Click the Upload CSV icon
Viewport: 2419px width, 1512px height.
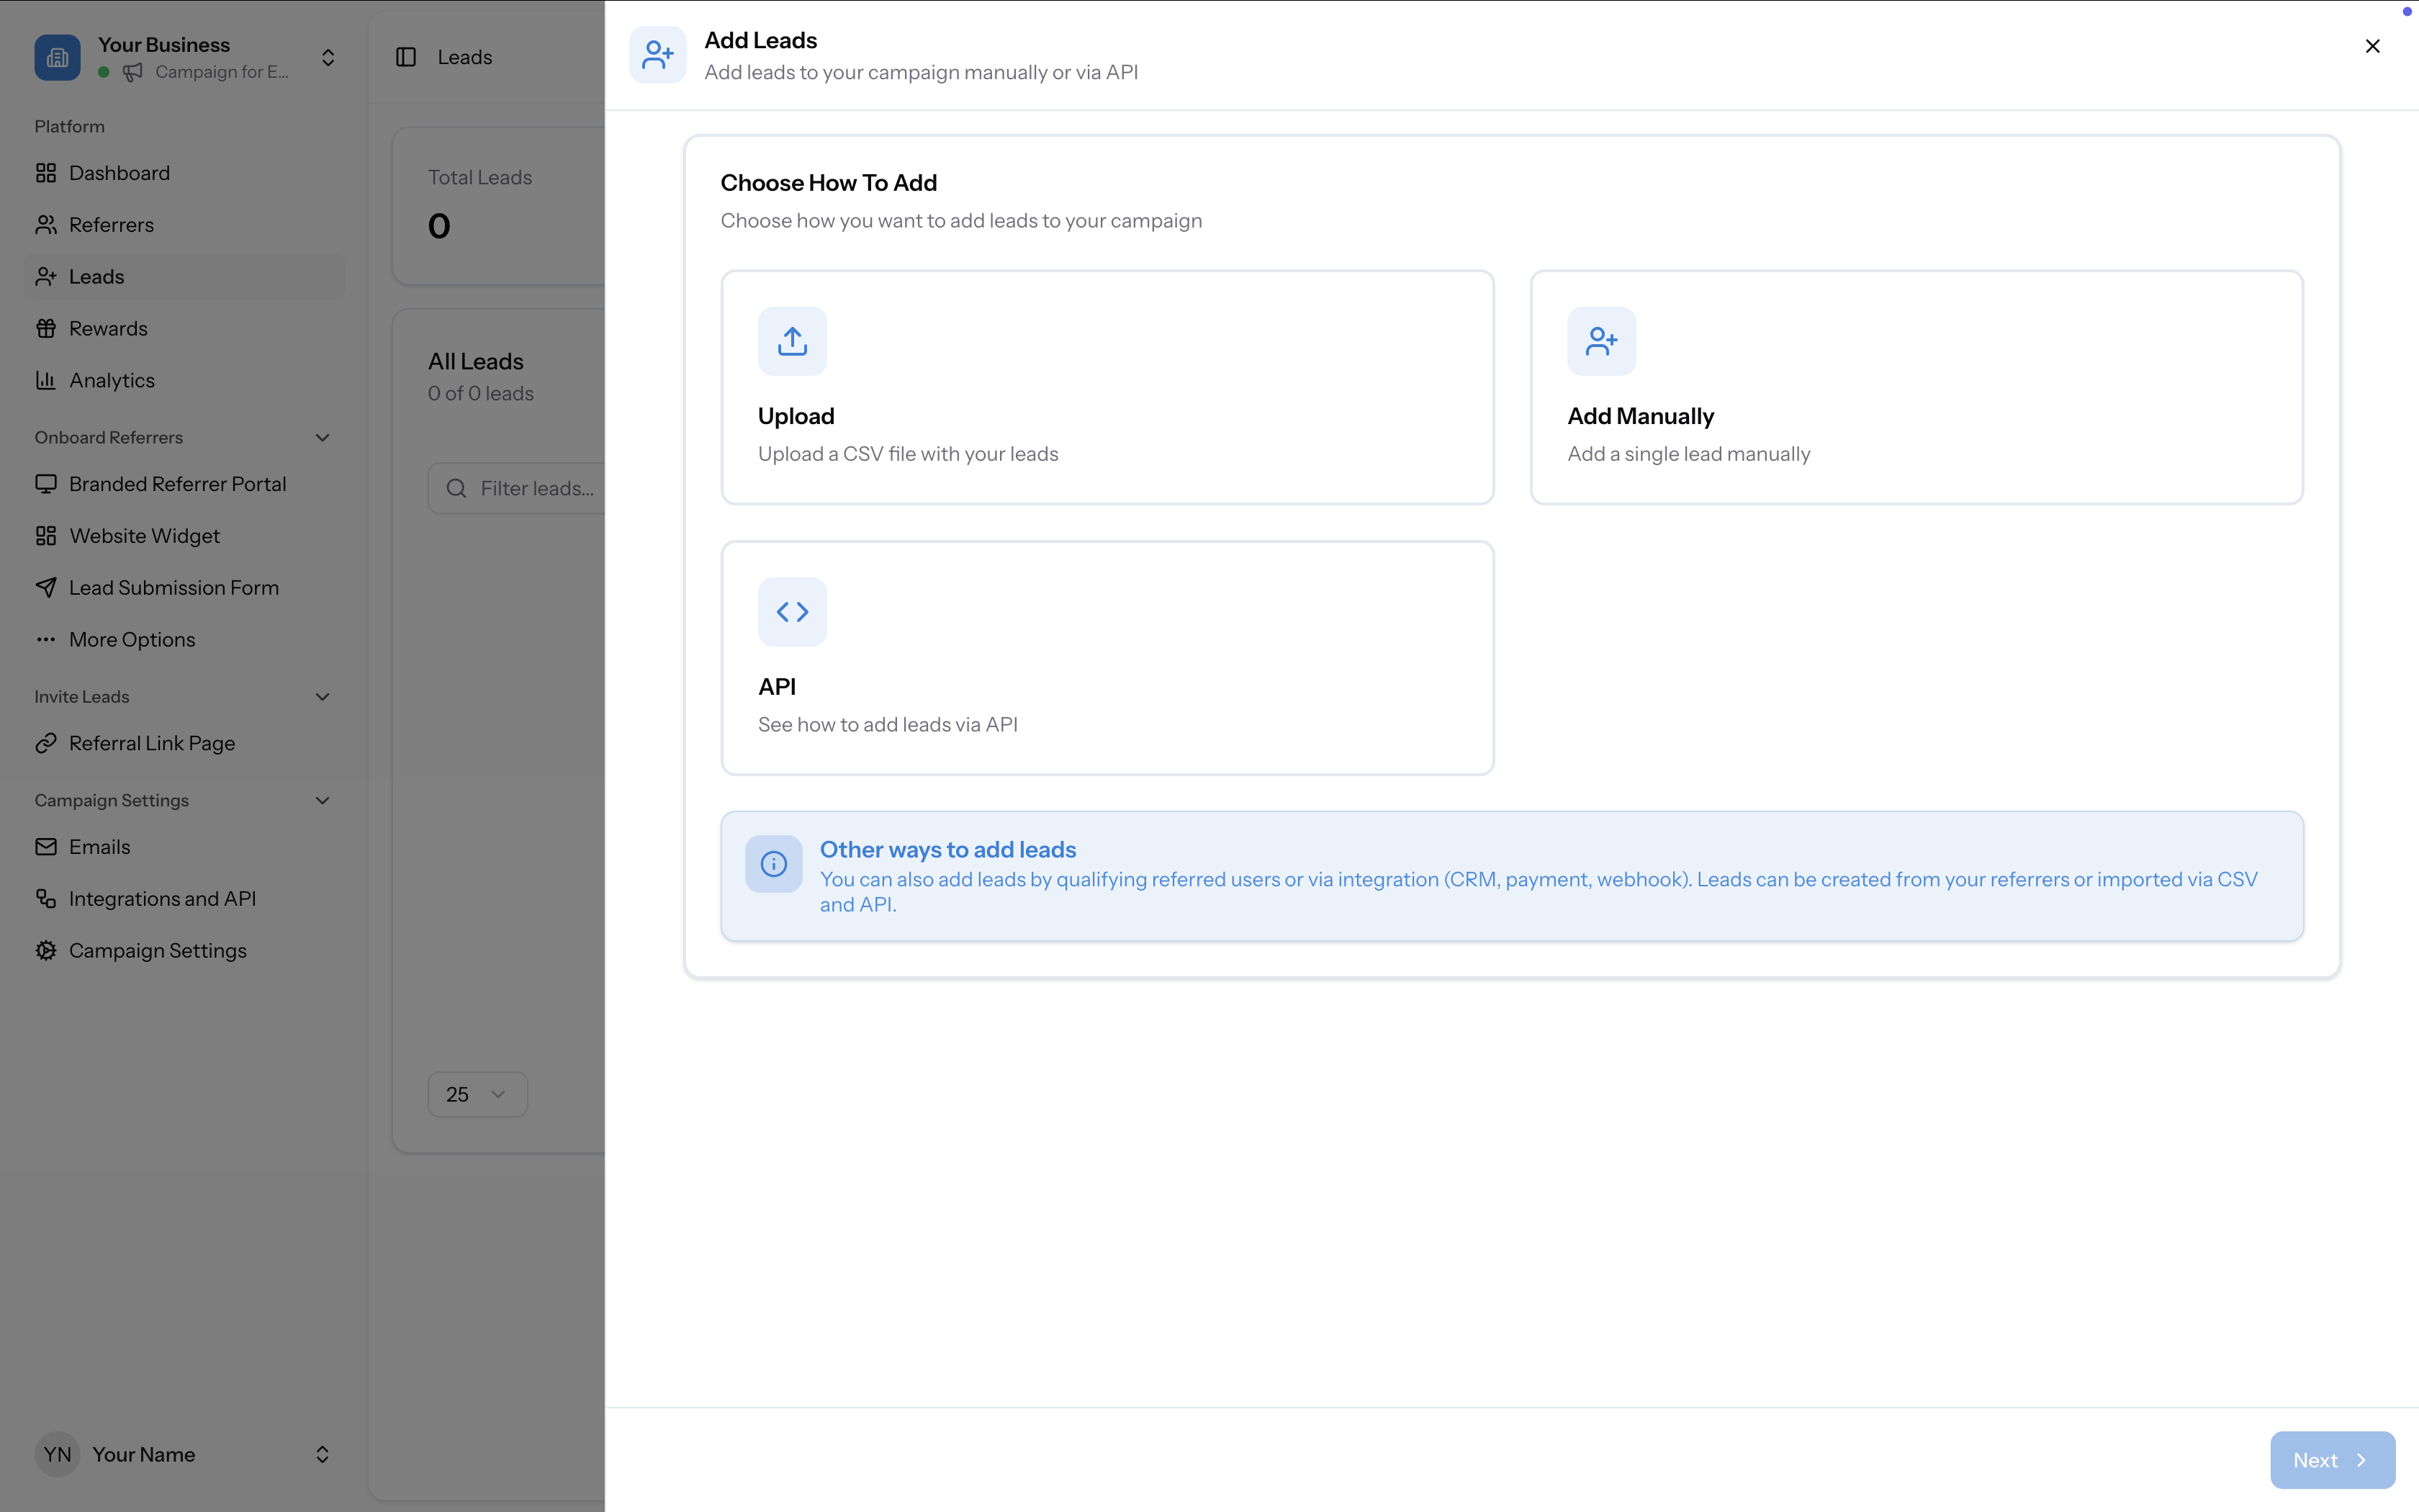click(793, 341)
